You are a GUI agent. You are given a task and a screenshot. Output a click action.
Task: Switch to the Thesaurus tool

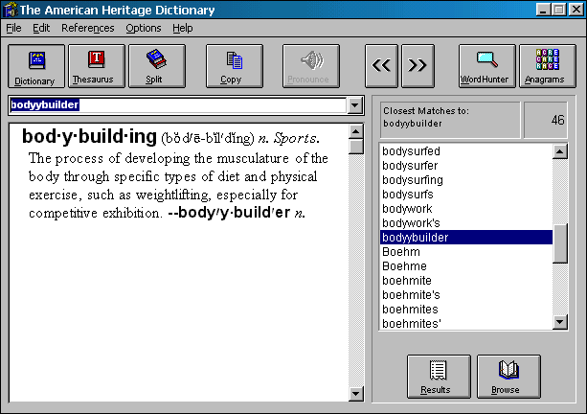(x=91, y=66)
